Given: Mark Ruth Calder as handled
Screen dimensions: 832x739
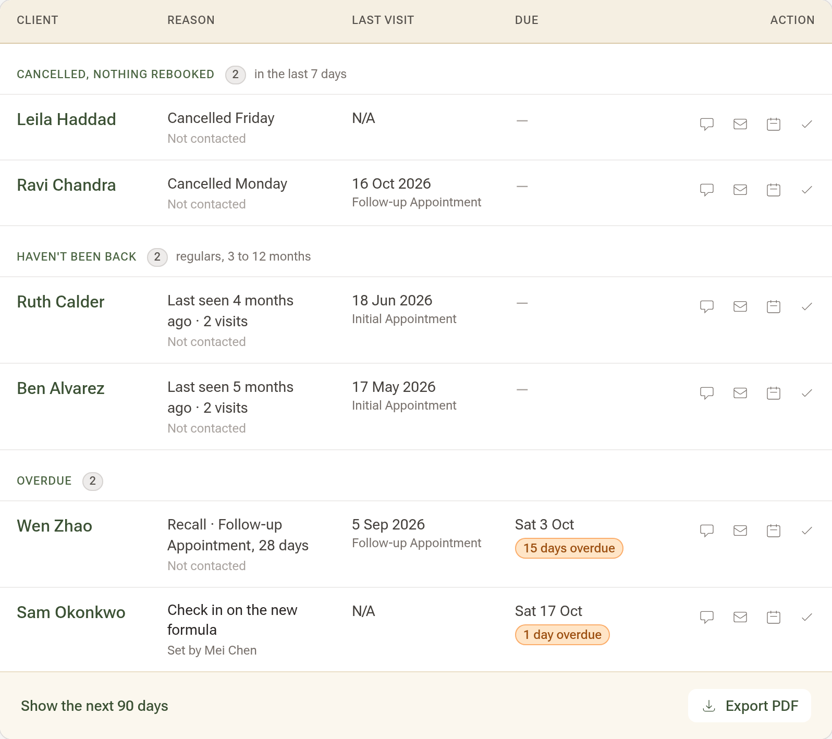Looking at the screenshot, I should point(806,306).
